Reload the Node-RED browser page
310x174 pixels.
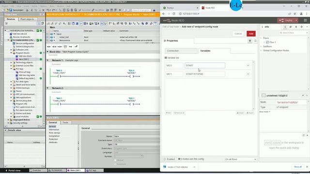click(174, 14)
